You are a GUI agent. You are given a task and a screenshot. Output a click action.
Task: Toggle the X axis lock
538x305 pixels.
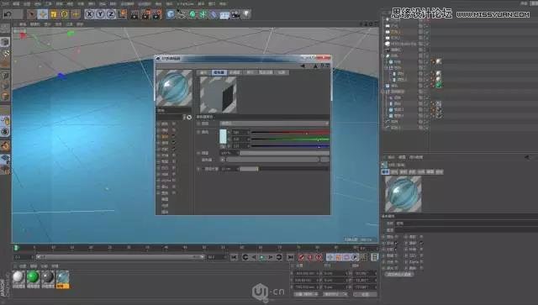coord(89,14)
